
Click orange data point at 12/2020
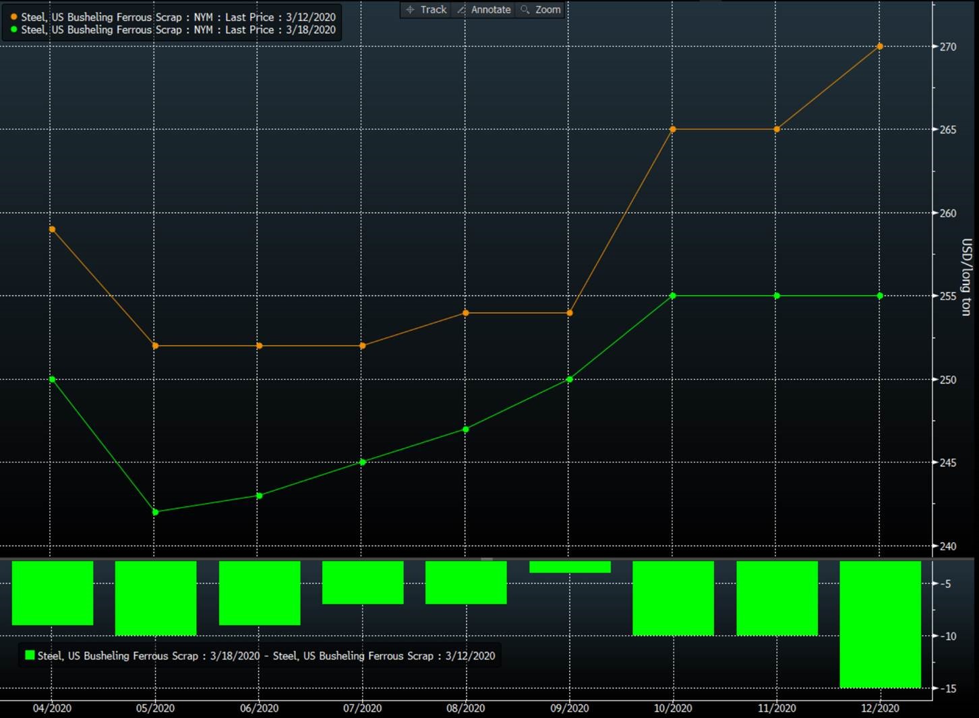click(880, 47)
